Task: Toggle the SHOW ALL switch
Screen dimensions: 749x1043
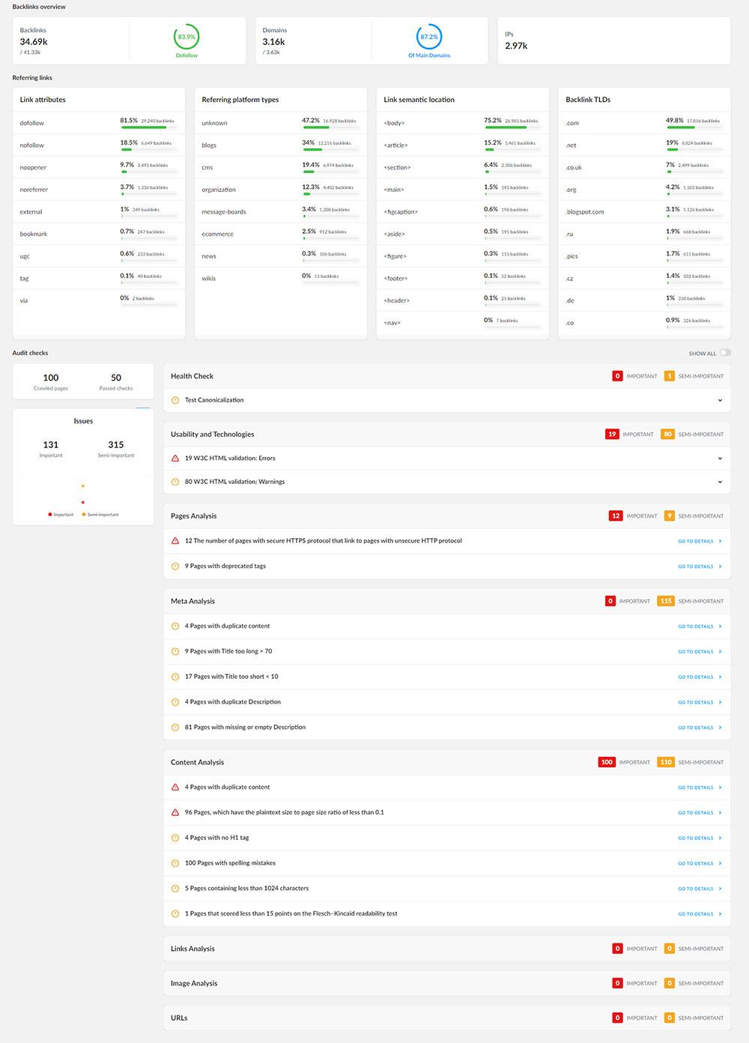Action: pyautogui.click(x=725, y=353)
